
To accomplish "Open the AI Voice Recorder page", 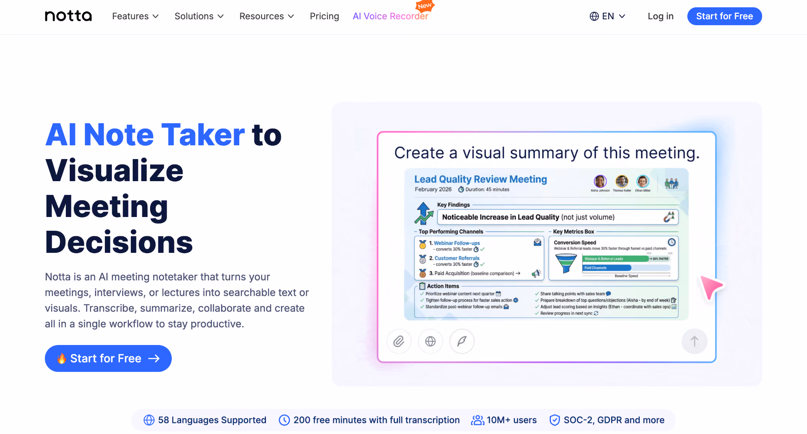I will [x=390, y=16].
